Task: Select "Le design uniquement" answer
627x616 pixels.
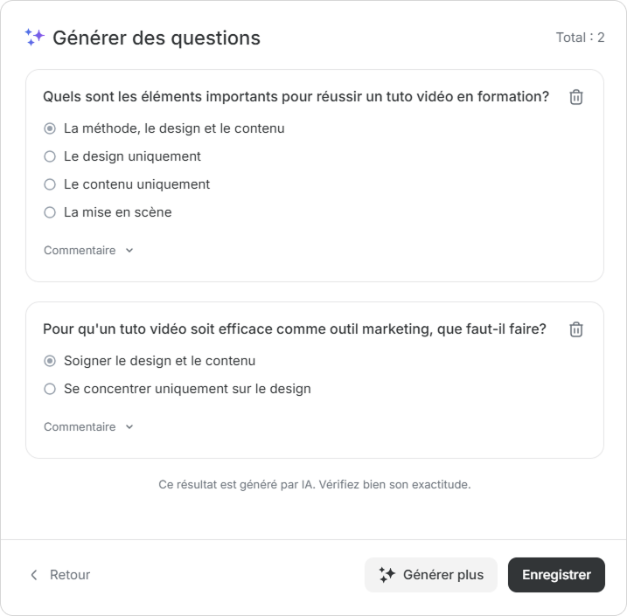Action: [x=50, y=156]
